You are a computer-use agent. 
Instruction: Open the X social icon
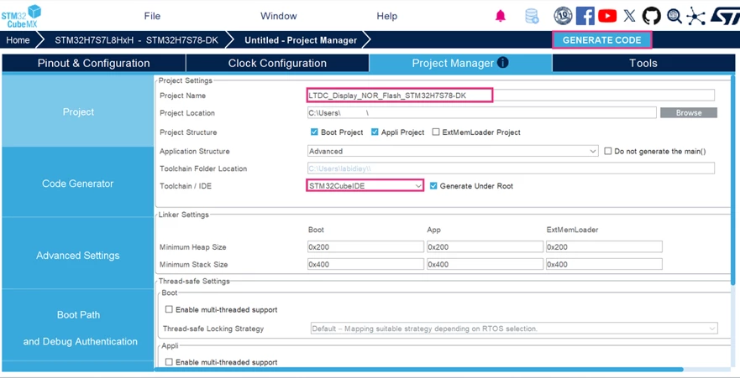(x=629, y=16)
